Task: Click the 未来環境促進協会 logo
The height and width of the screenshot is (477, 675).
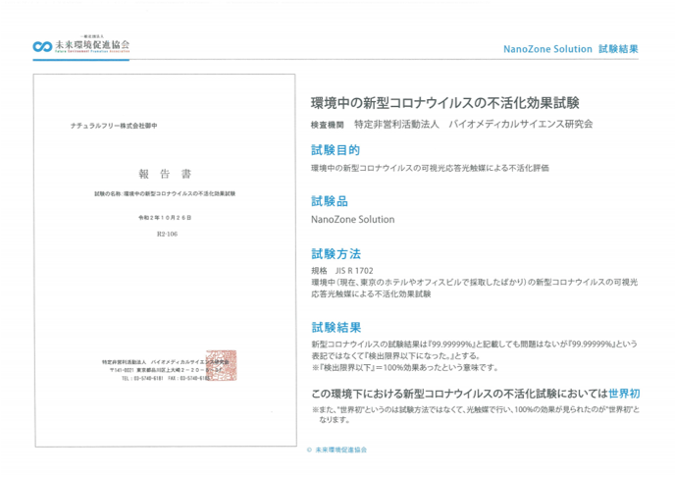Action: pos(81,44)
